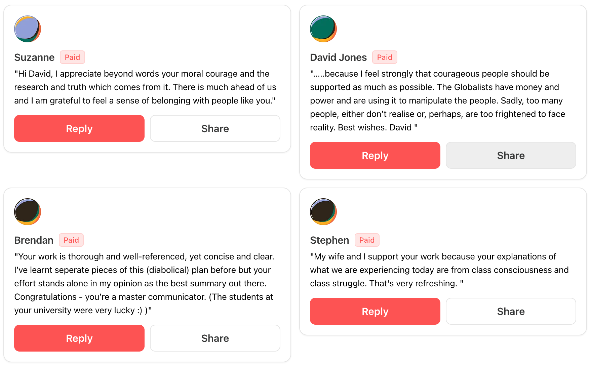Click the Paid badge next to Brendan
The image size is (591, 365).
71,240
